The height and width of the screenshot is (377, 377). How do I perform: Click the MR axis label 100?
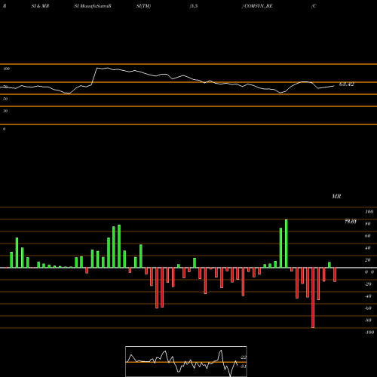[x=369, y=212]
